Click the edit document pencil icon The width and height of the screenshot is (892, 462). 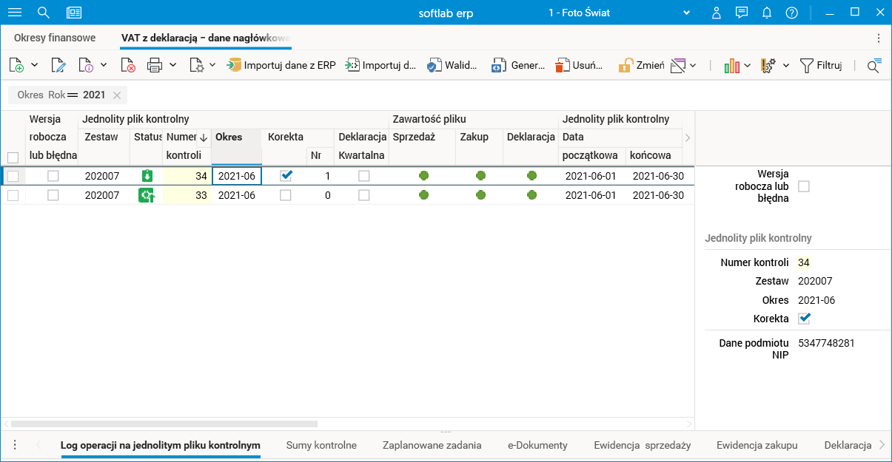(58, 65)
